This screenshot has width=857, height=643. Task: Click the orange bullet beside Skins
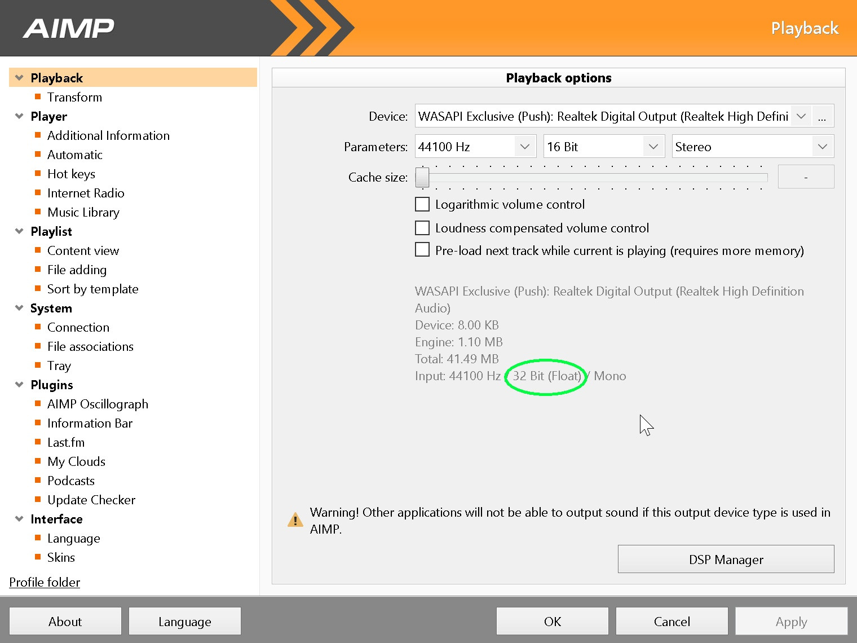pyautogui.click(x=38, y=557)
